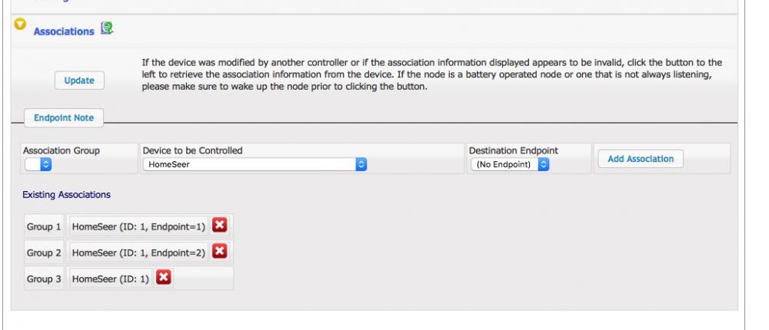The height and width of the screenshot is (330, 769).
Task: Delete the Group 2 association with red X
Action: pos(219,252)
